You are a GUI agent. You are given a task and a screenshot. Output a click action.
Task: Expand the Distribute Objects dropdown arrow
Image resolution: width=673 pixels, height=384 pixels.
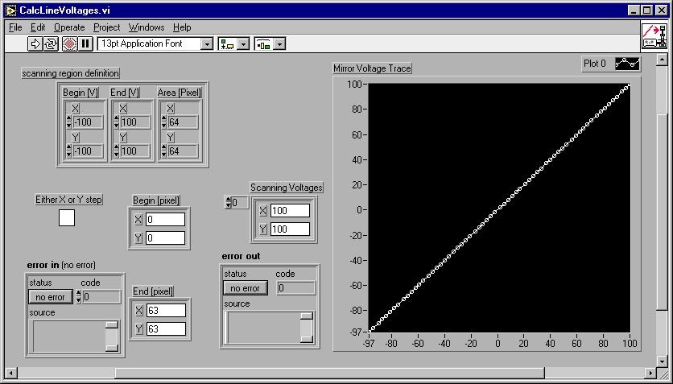point(279,43)
